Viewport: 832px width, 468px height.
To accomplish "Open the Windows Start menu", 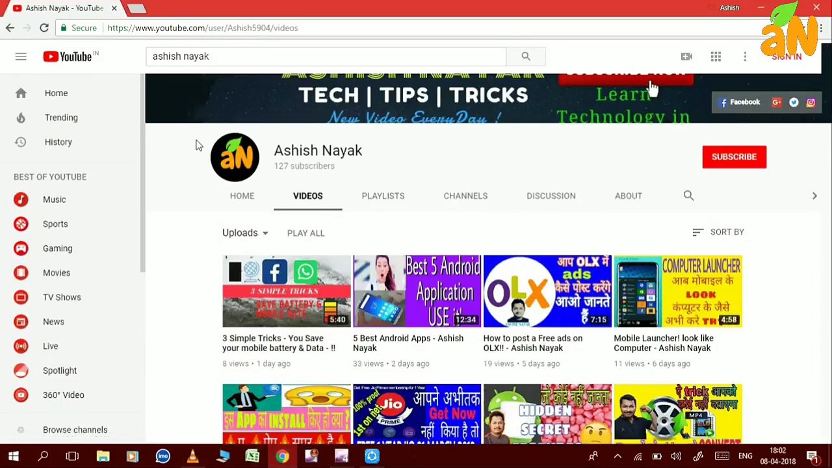I will pos(13,456).
